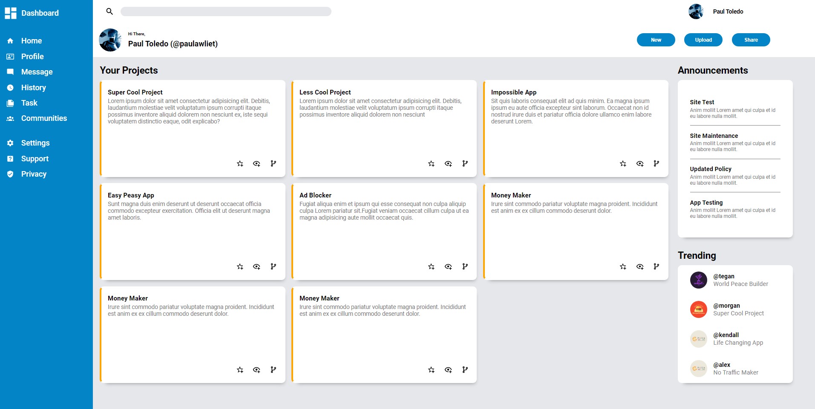This screenshot has width=815, height=409.
Task: Click the New button
Action: tap(656, 40)
